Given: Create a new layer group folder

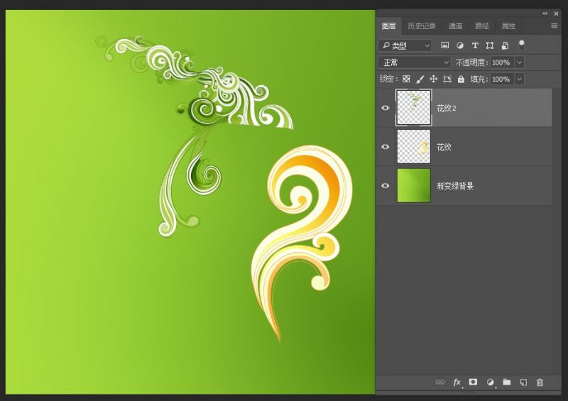Looking at the screenshot, I should click(x=506, y=382).
